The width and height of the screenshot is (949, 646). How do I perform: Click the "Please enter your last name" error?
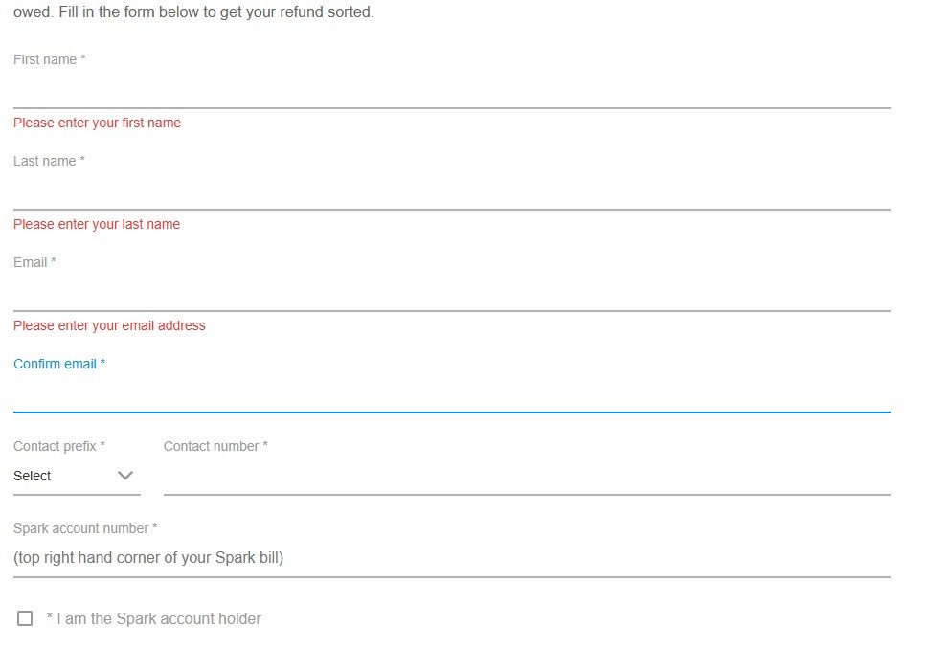point(97,224)
